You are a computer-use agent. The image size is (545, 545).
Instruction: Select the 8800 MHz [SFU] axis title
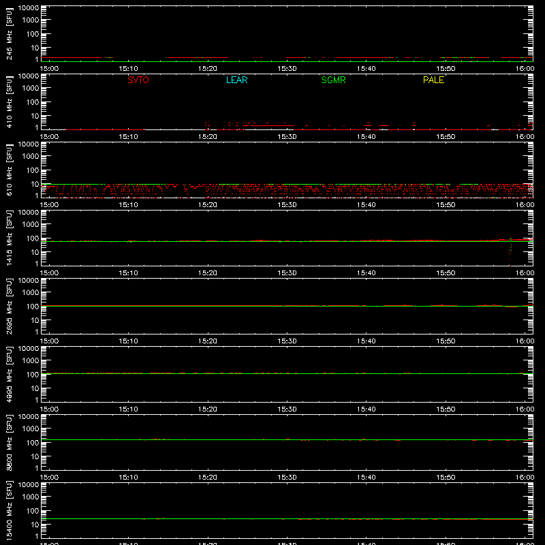[9, 442]
